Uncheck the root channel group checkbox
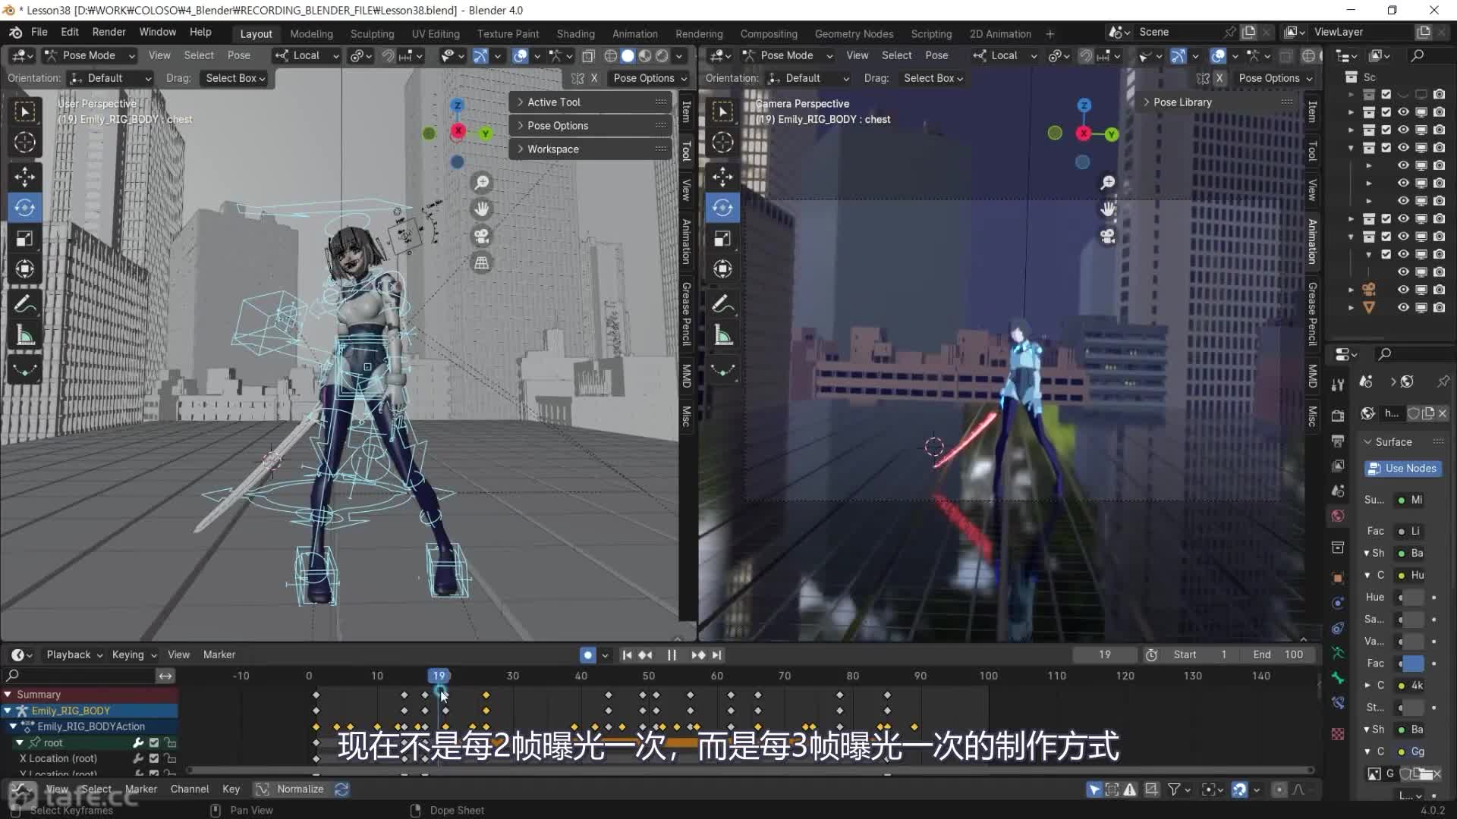 [x=154, y=742]
